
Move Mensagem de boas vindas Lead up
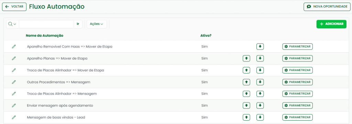click(x=246, y=117)
